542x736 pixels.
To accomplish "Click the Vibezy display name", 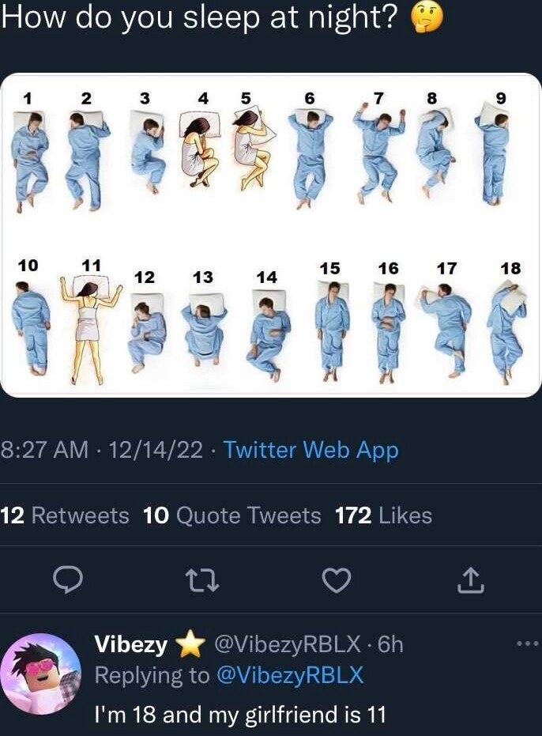I will pyautogui.click(x=131, y=644).
